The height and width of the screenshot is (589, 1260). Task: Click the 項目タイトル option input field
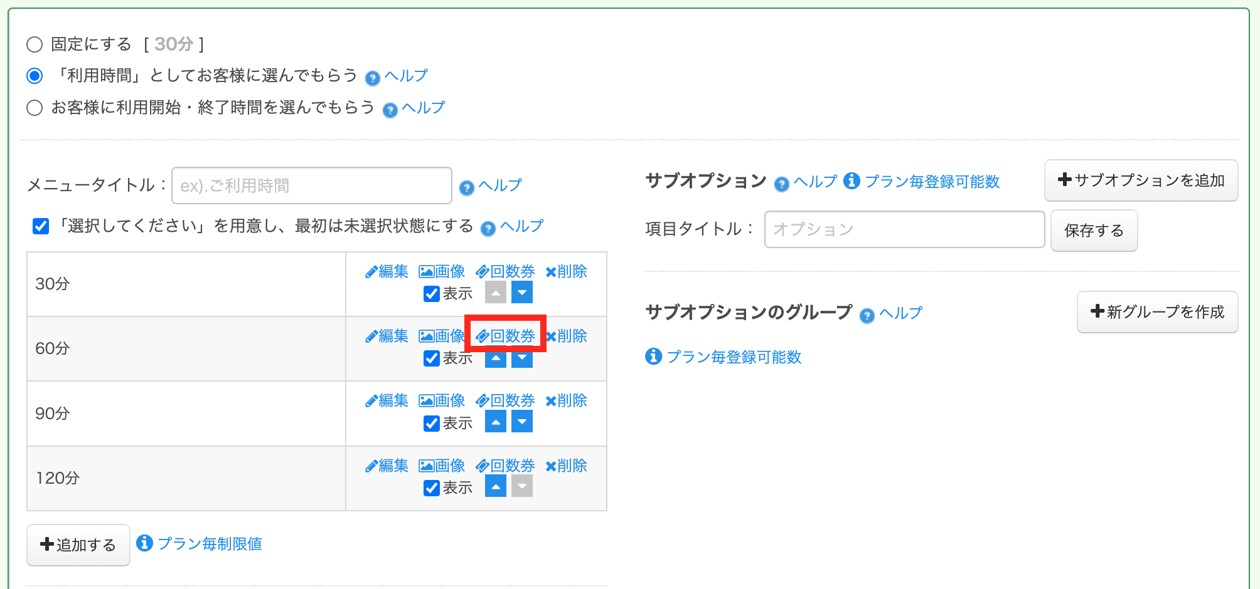[x=904, y=229]
